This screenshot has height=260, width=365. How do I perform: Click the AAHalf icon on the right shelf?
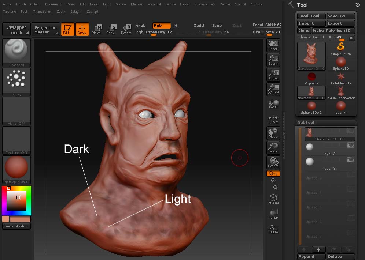(273, 89)
